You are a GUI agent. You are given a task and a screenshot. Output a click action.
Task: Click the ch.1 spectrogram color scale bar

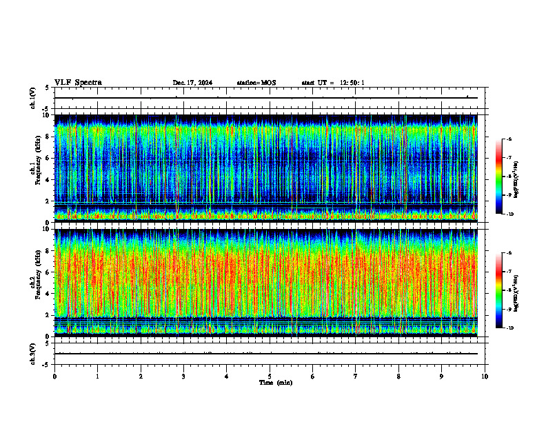(x=499, y=177)
